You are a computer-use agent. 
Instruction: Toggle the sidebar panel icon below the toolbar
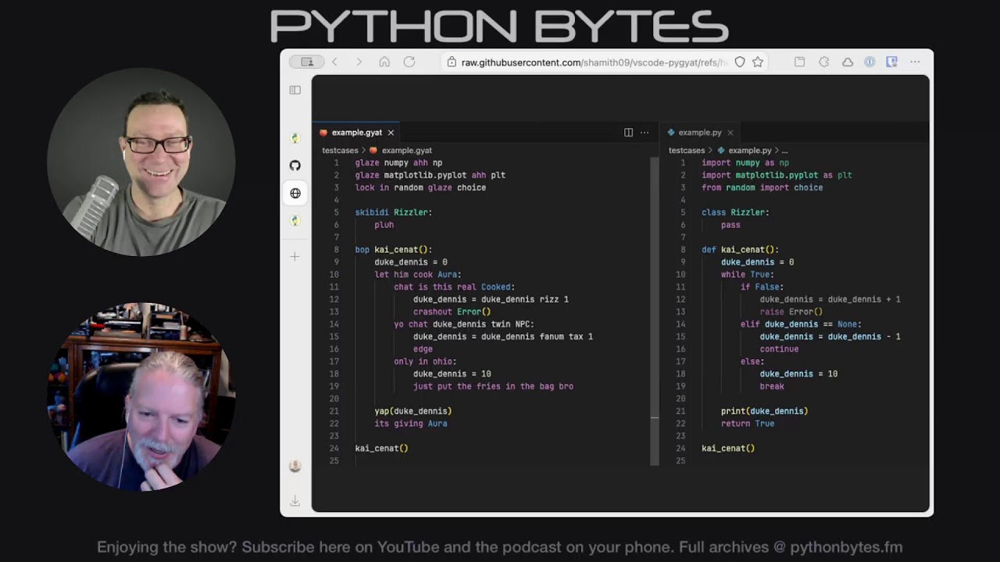(295, 91)
